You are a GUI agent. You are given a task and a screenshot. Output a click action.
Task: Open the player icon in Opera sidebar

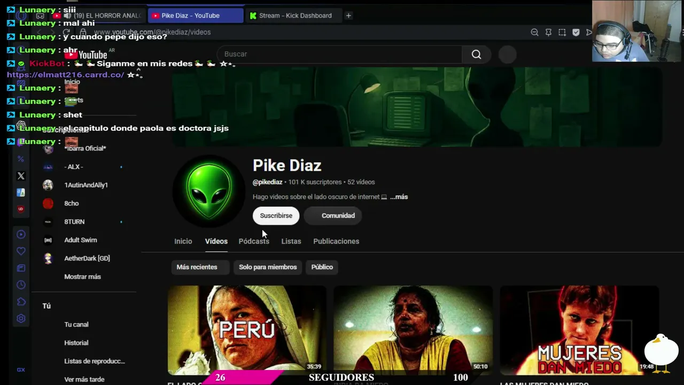pyautogui.click(x=21, y=234)
